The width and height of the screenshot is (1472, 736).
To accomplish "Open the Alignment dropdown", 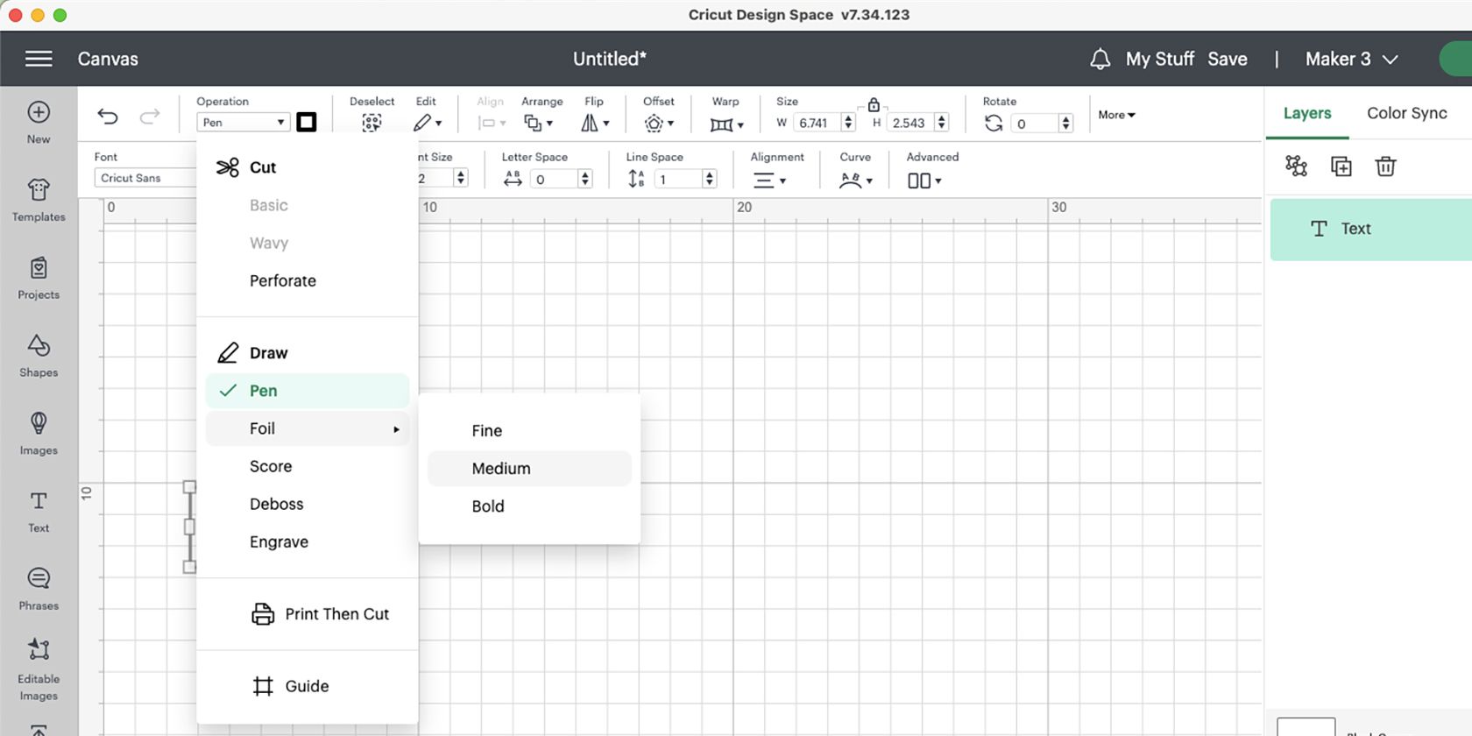I will [770, 180].
